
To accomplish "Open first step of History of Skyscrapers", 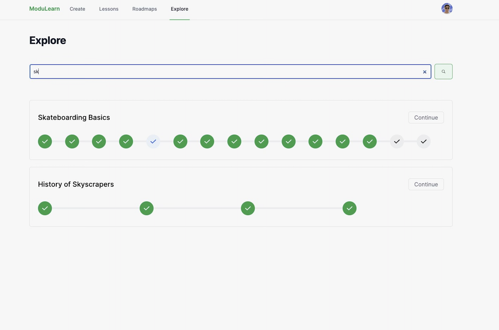I will [45, 208].
